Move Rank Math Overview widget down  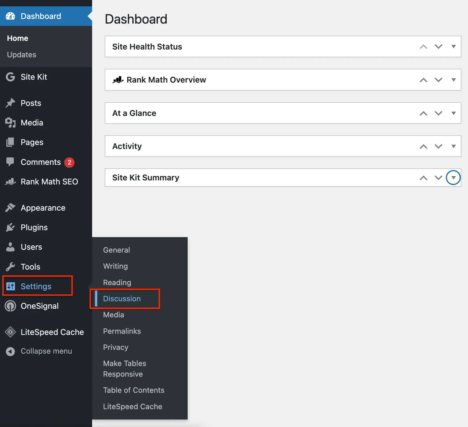click(438, 80)
